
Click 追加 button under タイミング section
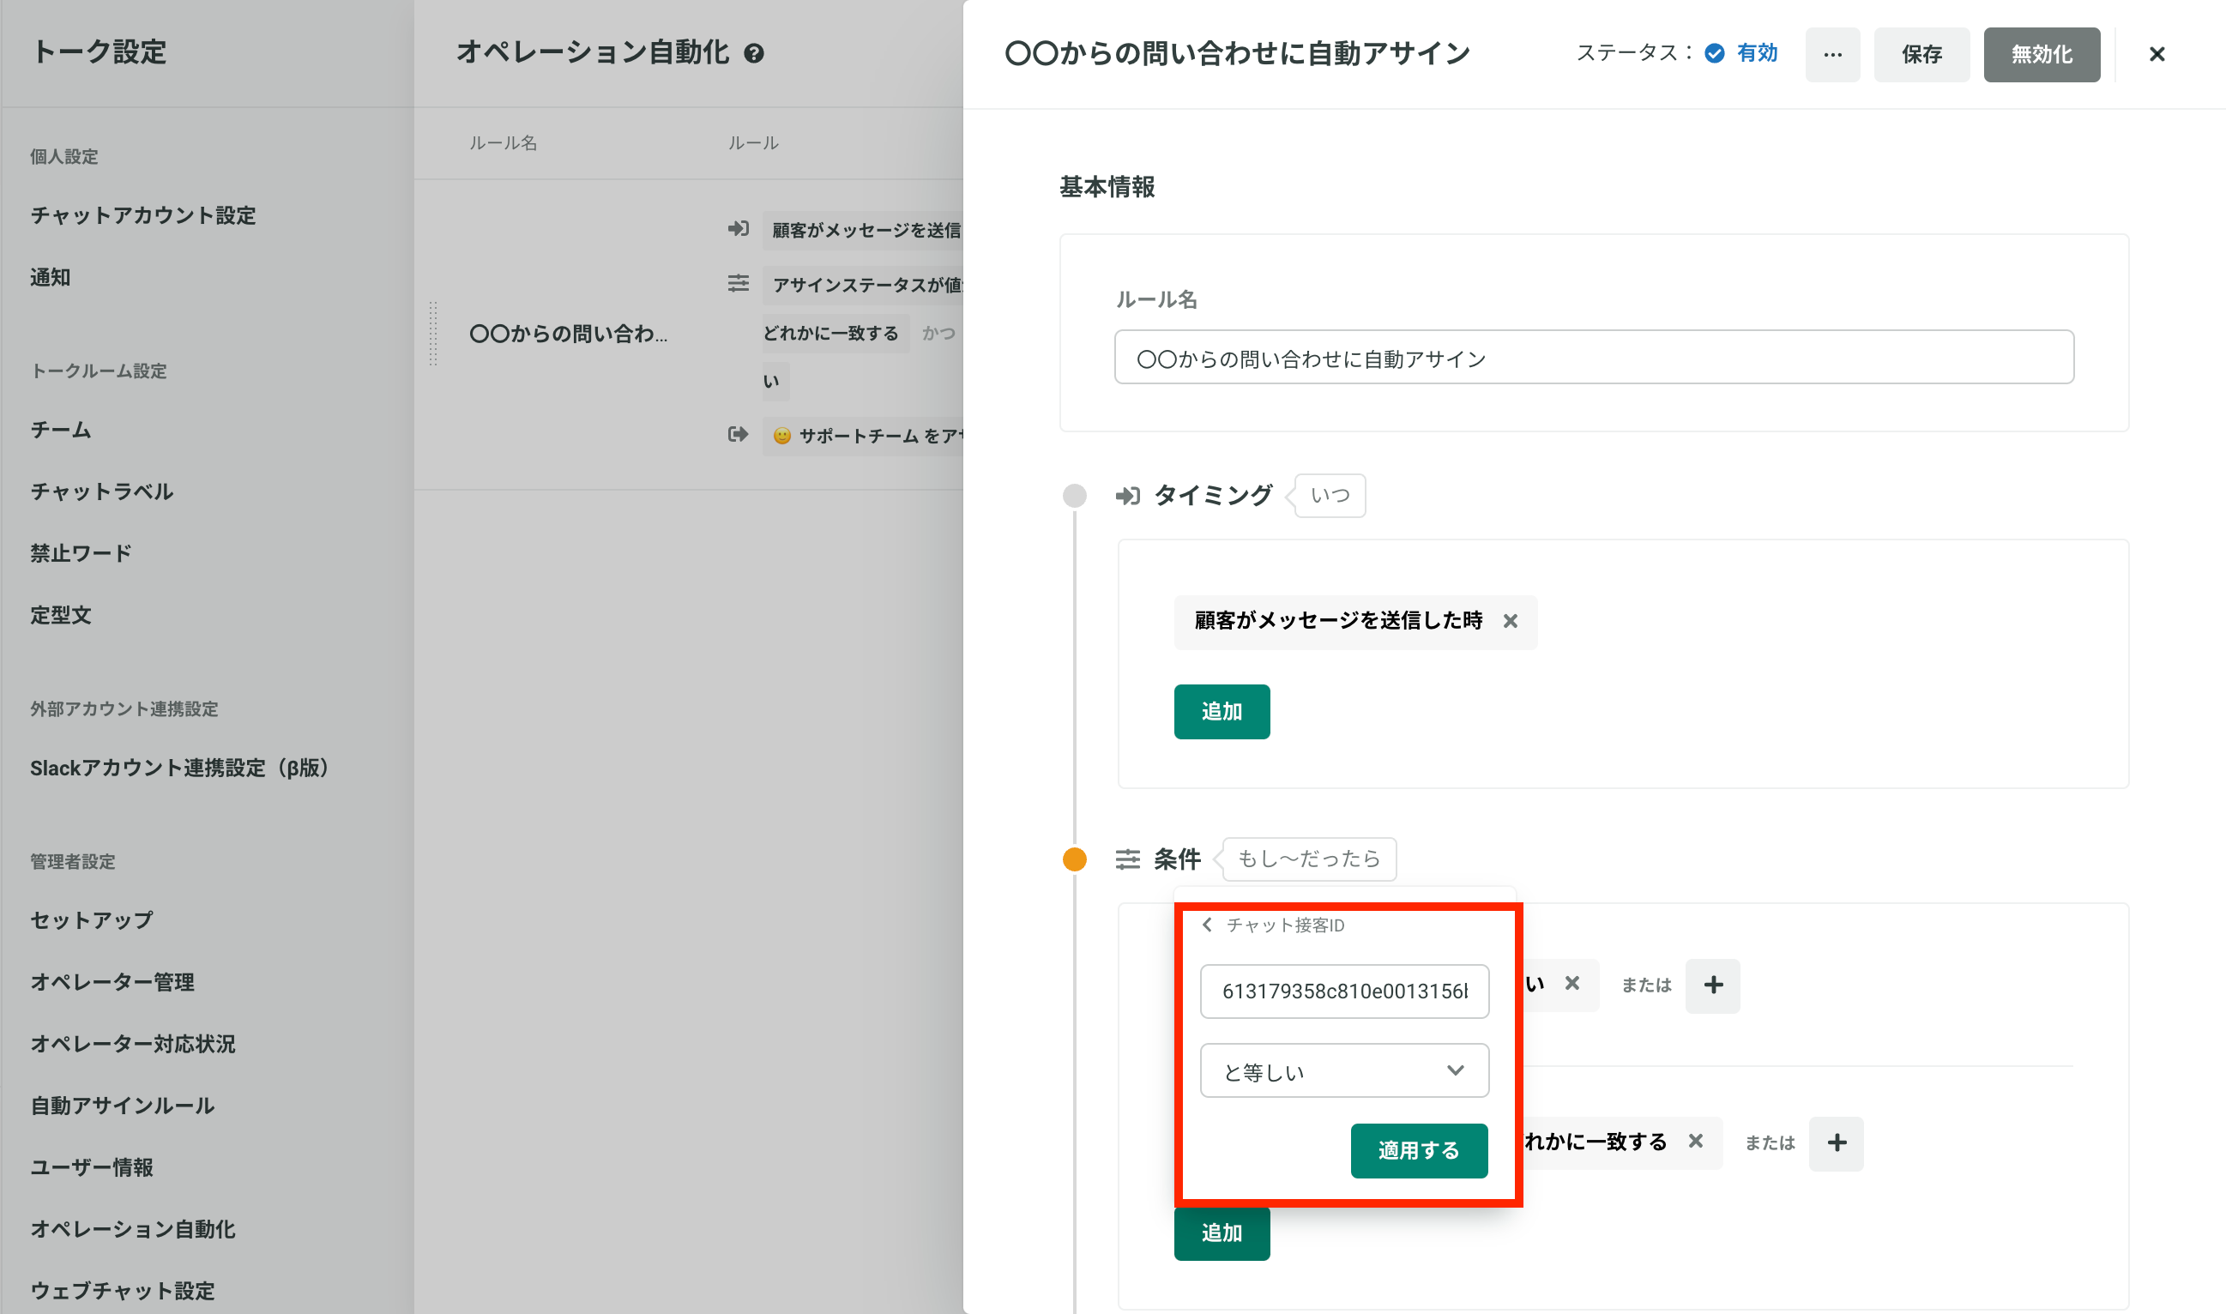[x=1221, y=711]
